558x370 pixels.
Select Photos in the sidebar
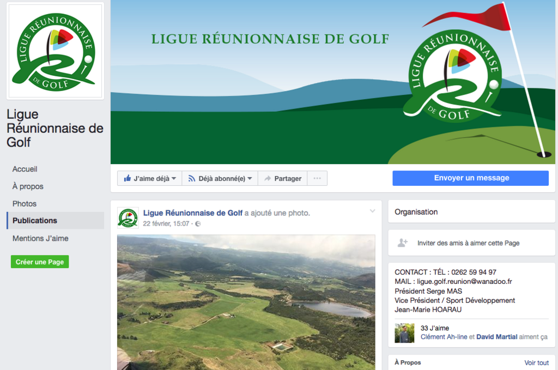click(x=25, y=203)
